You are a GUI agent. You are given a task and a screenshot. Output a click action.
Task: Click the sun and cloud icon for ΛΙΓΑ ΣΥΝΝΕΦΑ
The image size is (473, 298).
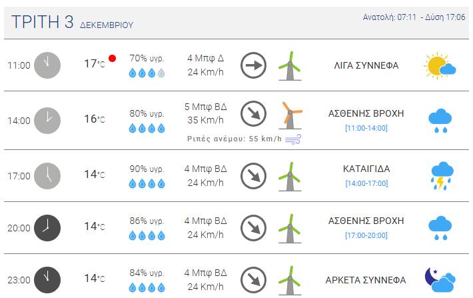click(440, 66)
